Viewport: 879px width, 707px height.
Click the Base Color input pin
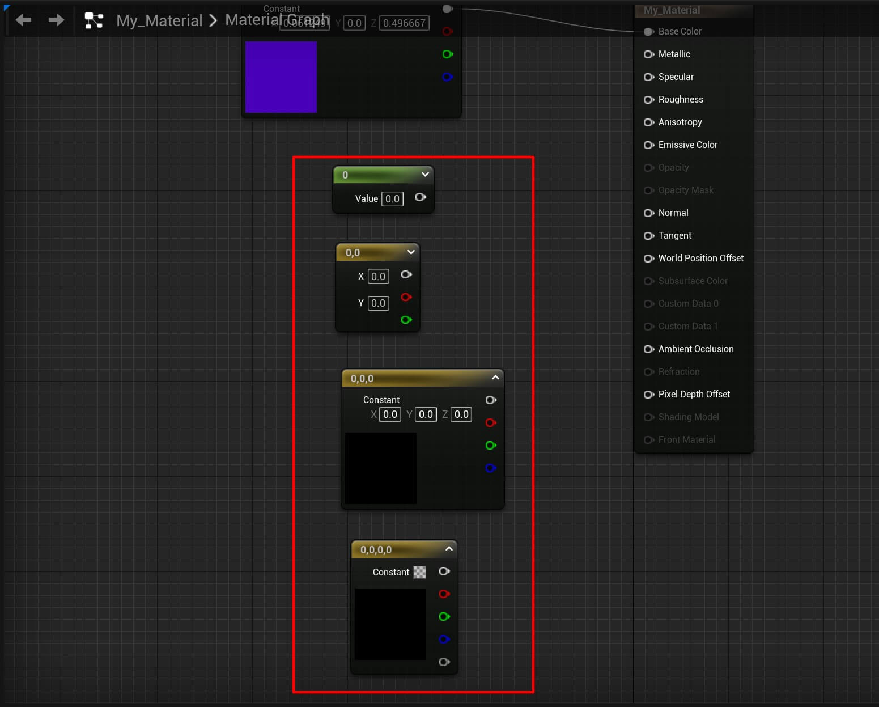[x=649, y=32]
